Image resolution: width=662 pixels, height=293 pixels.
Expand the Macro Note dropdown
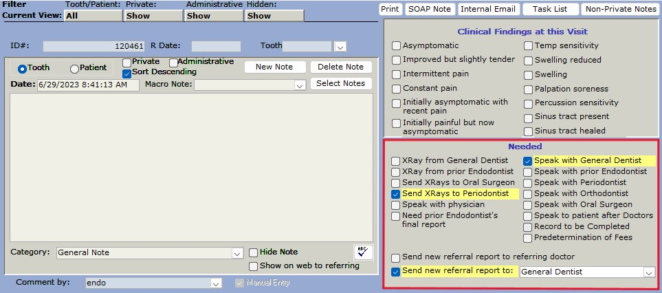pyautogui.click(x=299, y=85)
